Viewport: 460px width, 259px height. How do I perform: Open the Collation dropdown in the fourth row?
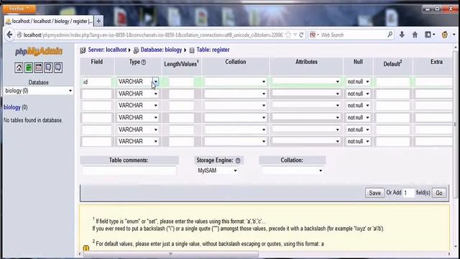pos(235,117)
